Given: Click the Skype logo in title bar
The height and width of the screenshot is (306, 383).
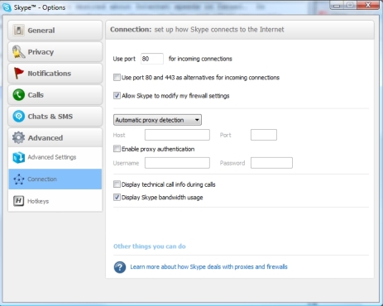Looking at the screenshot, I should point(7,7).
